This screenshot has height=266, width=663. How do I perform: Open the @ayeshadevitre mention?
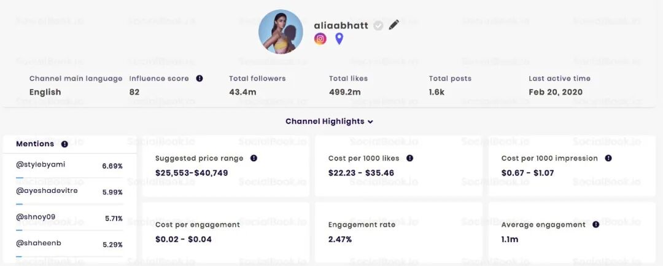(x=47, y=190)
